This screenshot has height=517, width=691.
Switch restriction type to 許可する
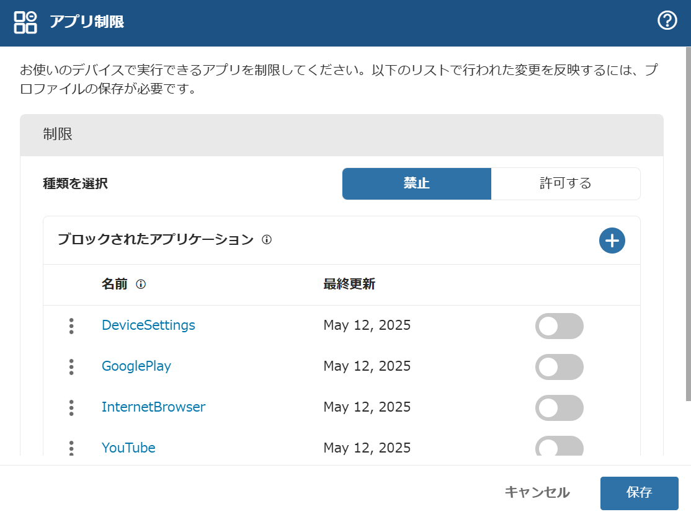[x=566, y=183]
